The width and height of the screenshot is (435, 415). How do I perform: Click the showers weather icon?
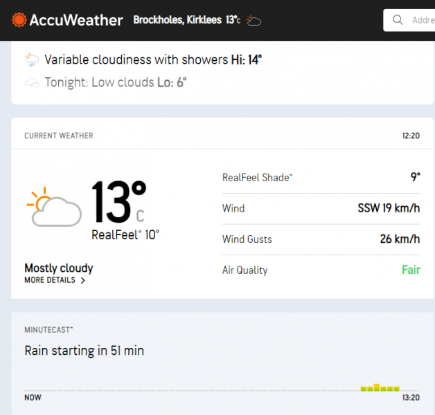point(32,60)
